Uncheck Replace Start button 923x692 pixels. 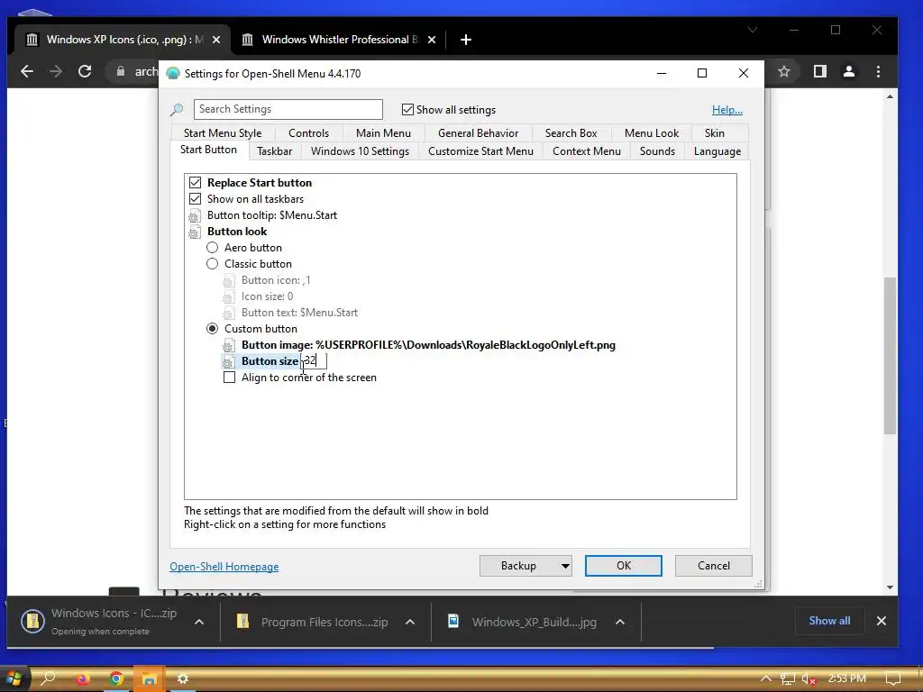[x=195, y=183]
